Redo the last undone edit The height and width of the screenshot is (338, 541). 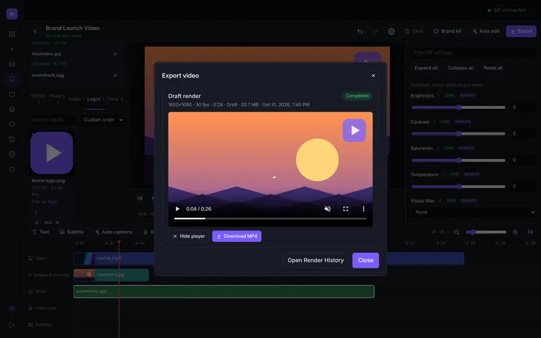tap(375, 31)
